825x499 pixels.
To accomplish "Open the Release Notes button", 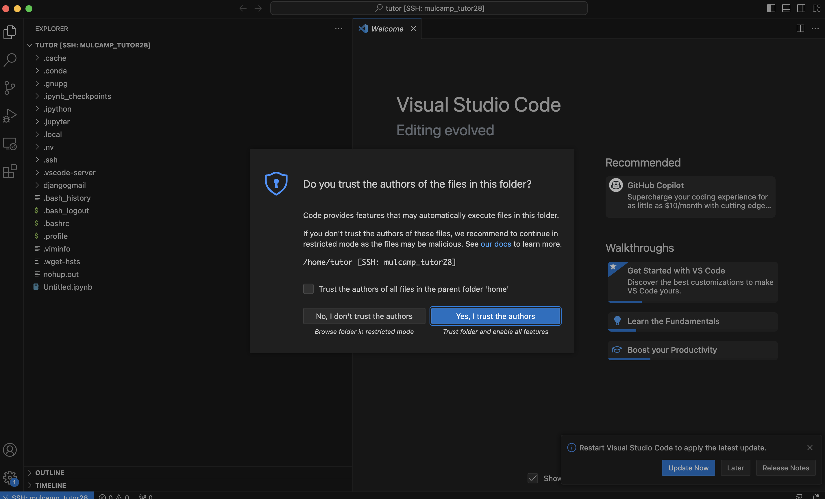I will (x=785, y=468).
